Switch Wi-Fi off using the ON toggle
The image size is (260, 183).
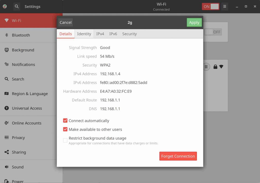[210, 6]
